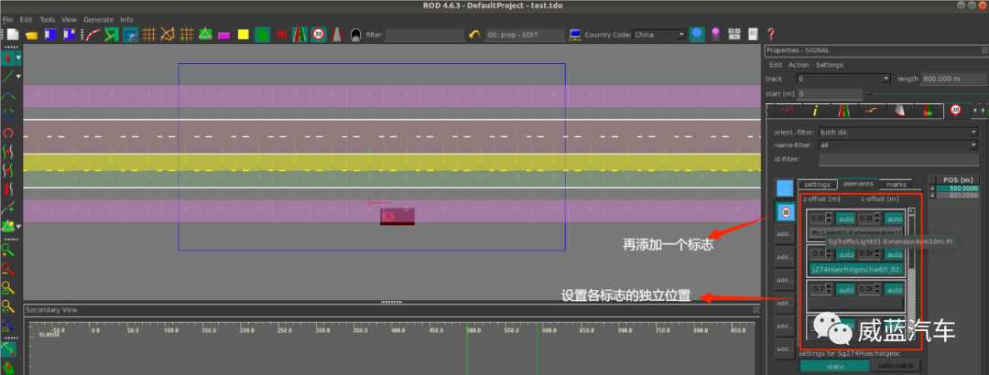989x375 pixels.
Task: Select the green triangle surface icon
Action: 205,35
